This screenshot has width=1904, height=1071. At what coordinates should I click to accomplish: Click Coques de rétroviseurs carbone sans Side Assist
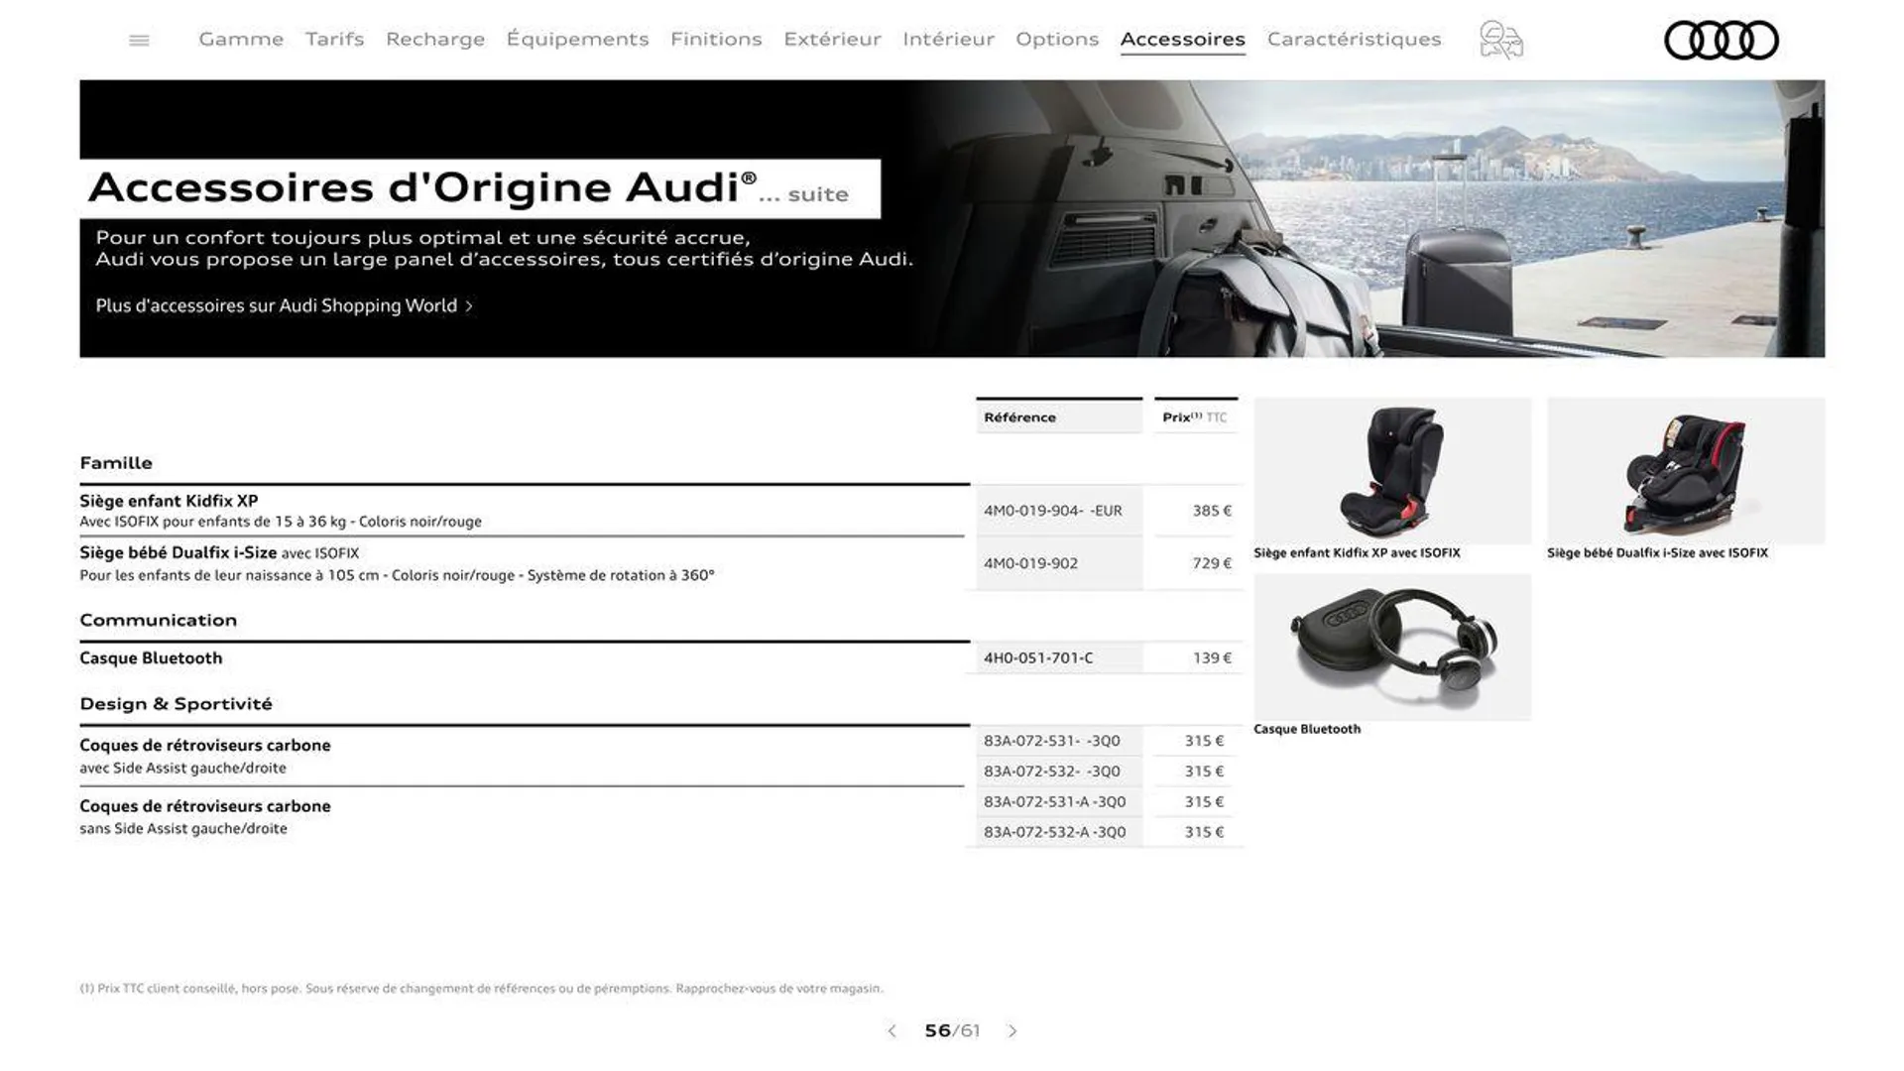[x=205, y=817]
